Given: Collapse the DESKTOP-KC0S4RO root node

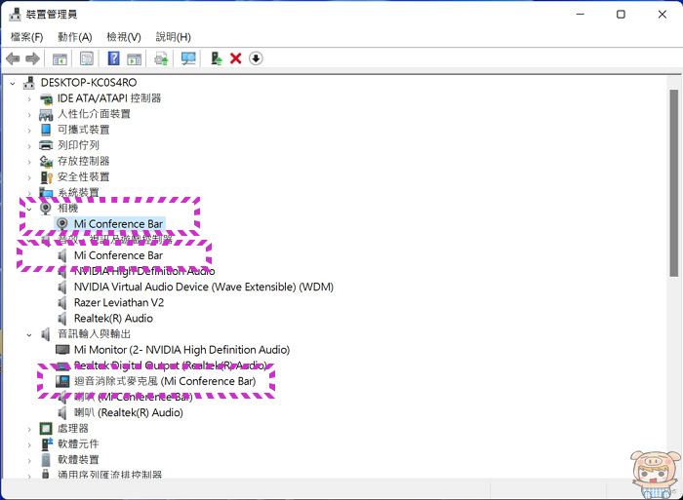Looking at the screenshot, I should 13,83.
